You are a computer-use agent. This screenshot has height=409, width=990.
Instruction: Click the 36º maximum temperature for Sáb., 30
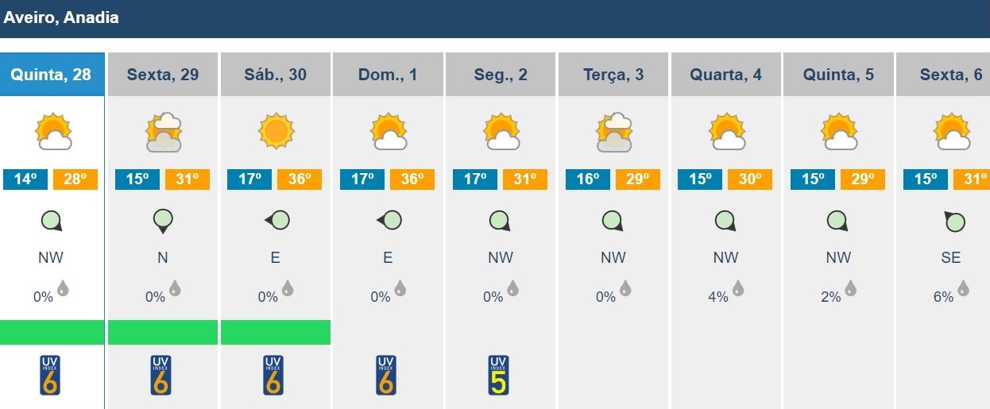coord(300,179)
